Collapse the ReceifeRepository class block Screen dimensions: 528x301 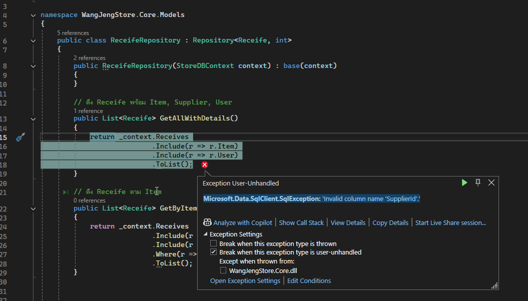(x=33, y=40)
